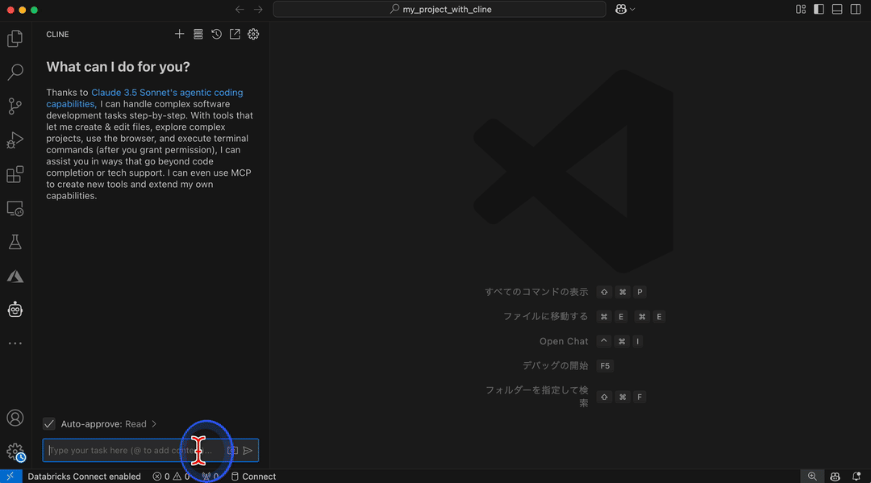Open the Claude 3.5 Sonnet capabilities link
The height and width of the screenshot is (483, 871).
coord(165,92)
